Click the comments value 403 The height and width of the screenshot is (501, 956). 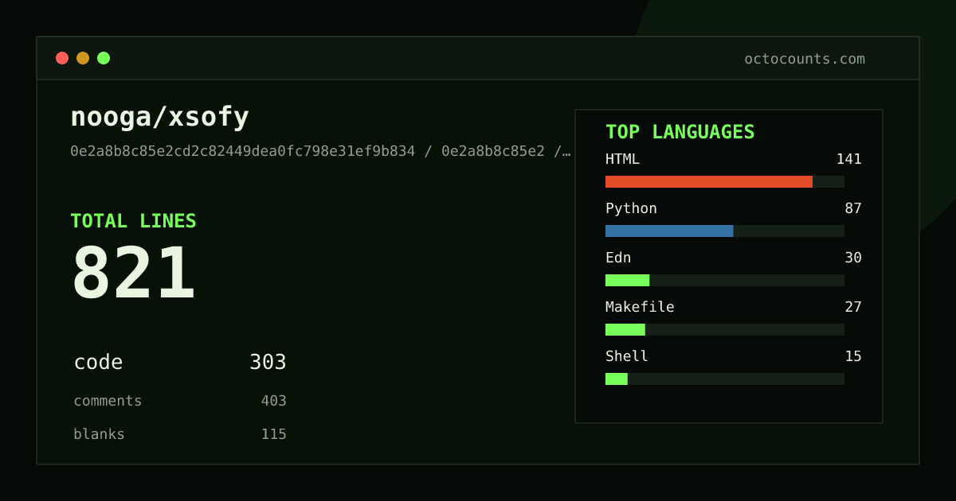tap(273, 401)
